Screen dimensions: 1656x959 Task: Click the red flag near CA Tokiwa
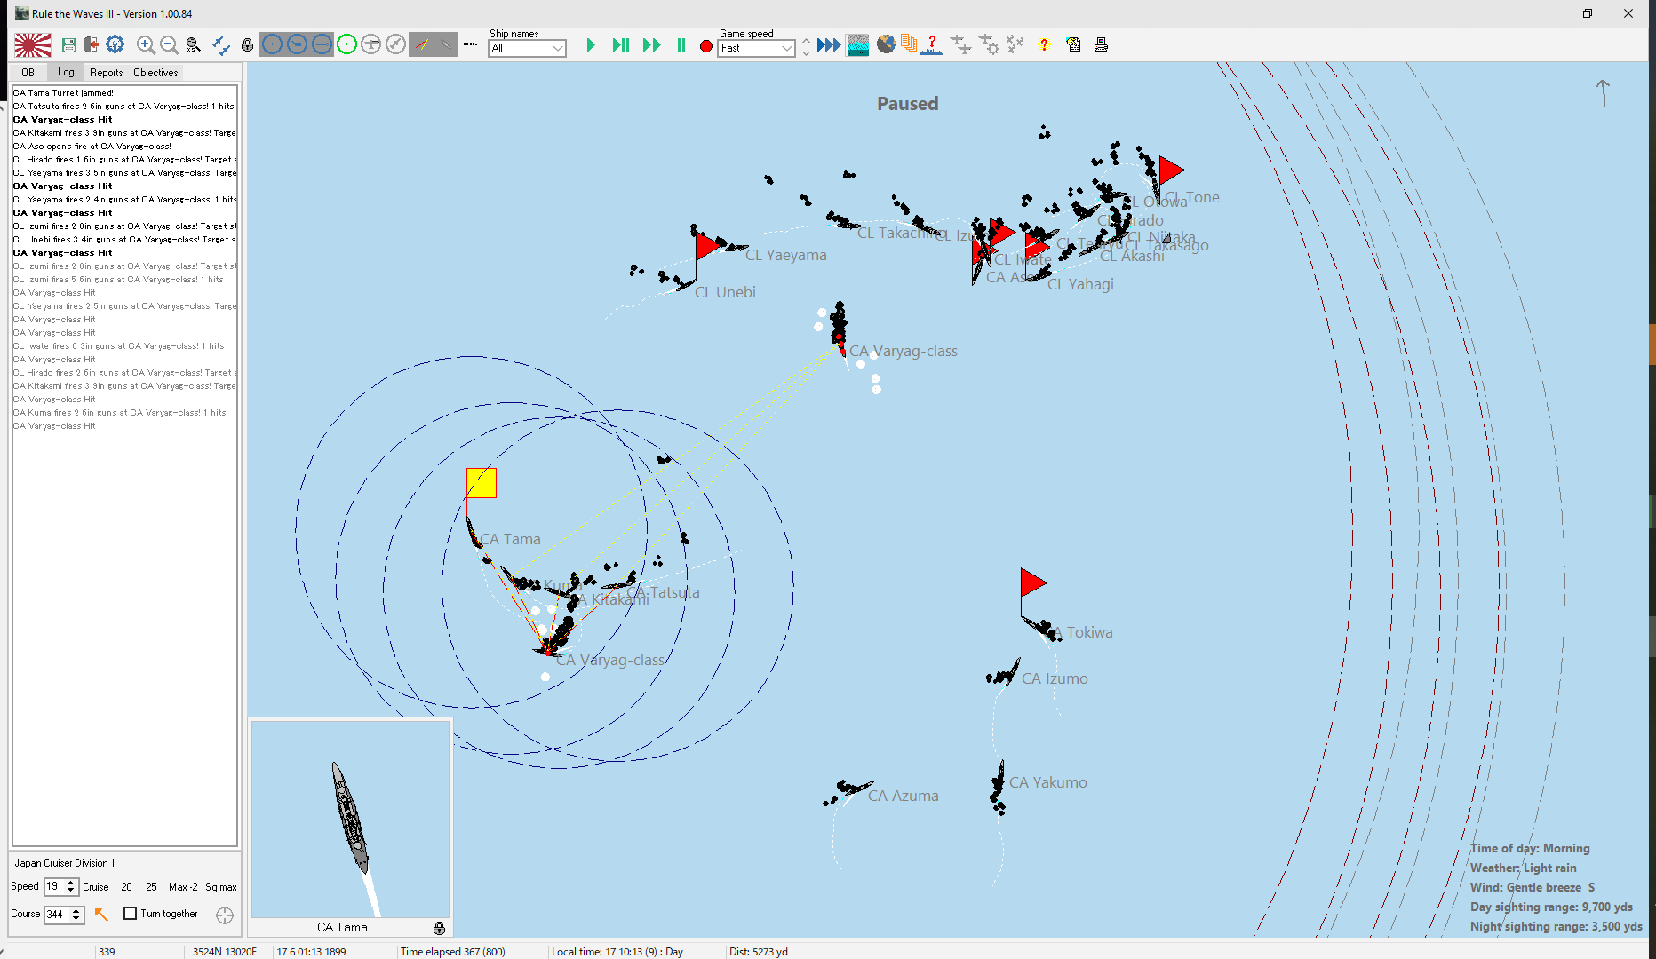(x=1033, y=583)
